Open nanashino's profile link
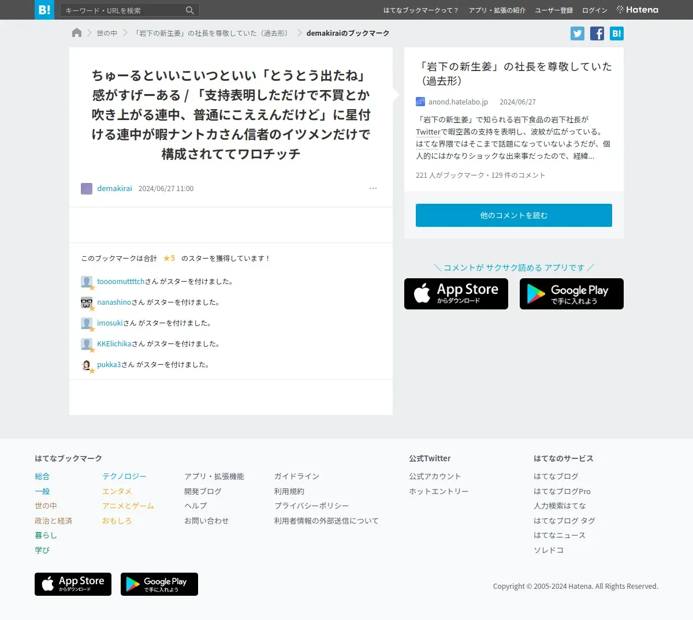Screen dimensions: 693x620 coord(114,302)
